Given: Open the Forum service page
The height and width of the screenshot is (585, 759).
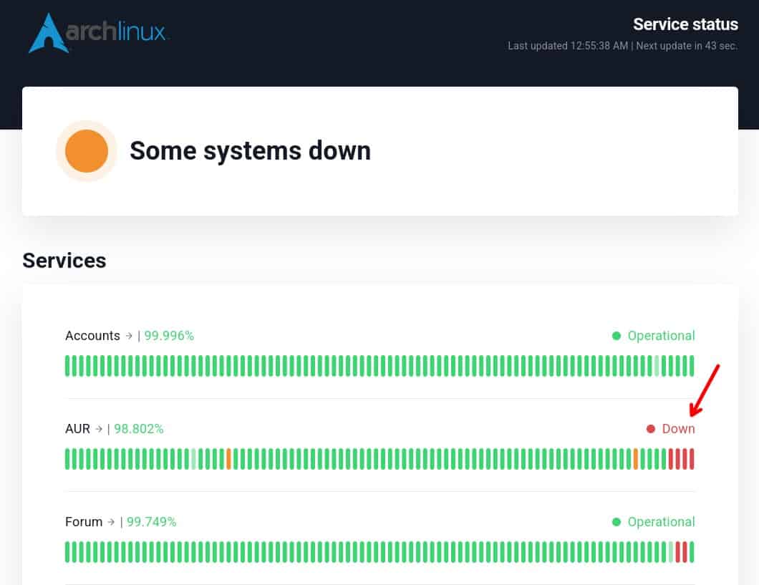Looking at the screenshot, I should [82, 521].
